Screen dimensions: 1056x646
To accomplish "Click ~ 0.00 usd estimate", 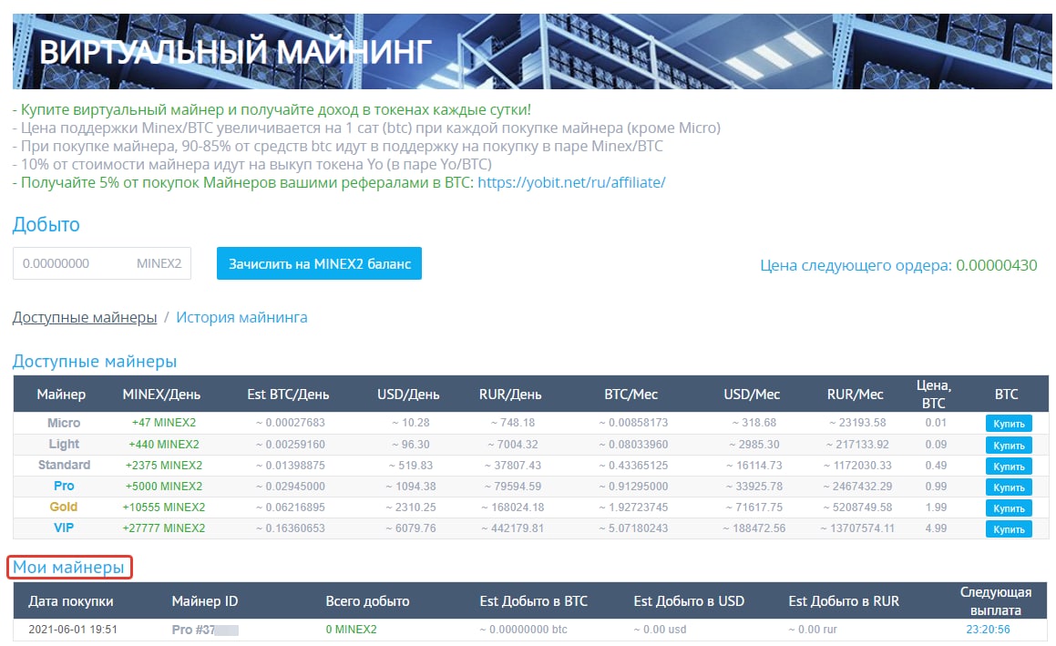I will coord(660,630).
